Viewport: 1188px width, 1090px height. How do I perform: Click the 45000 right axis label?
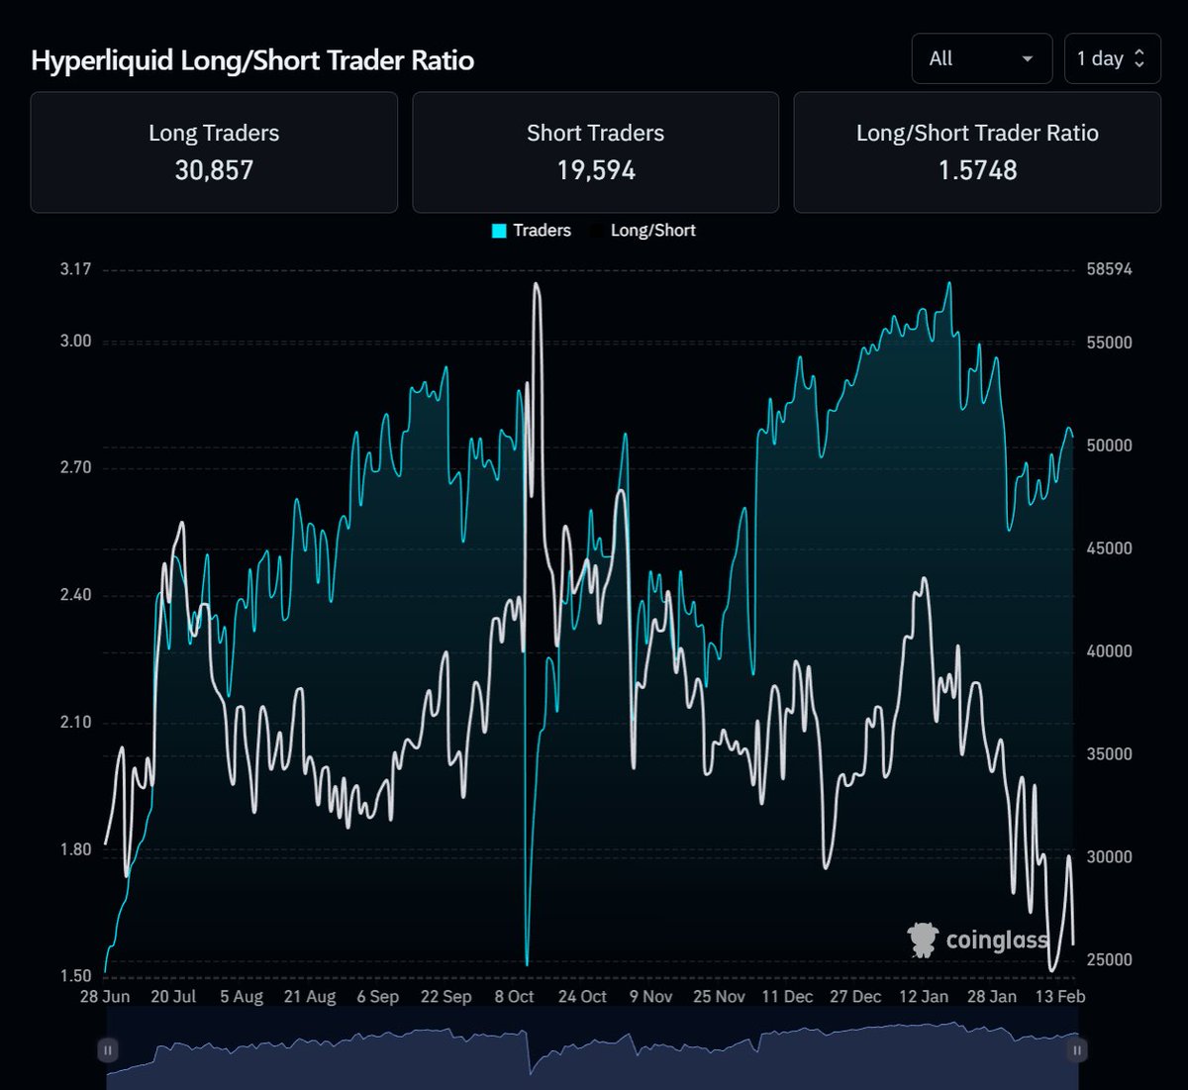1109,548
